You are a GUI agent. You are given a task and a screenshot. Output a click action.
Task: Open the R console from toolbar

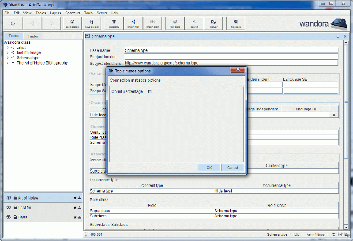236,23
